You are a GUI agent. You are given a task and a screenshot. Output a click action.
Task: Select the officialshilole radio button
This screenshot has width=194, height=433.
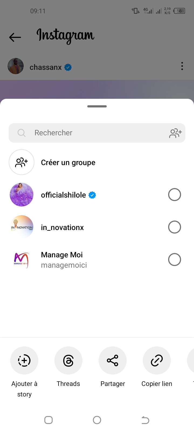[174, 195]
